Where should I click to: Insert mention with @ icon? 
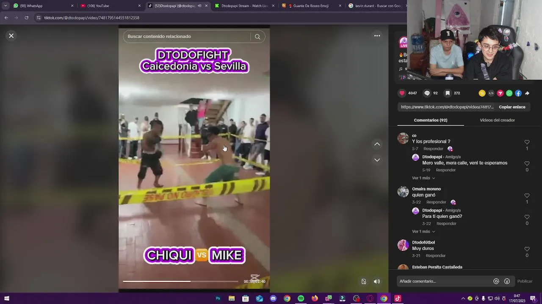496,281
